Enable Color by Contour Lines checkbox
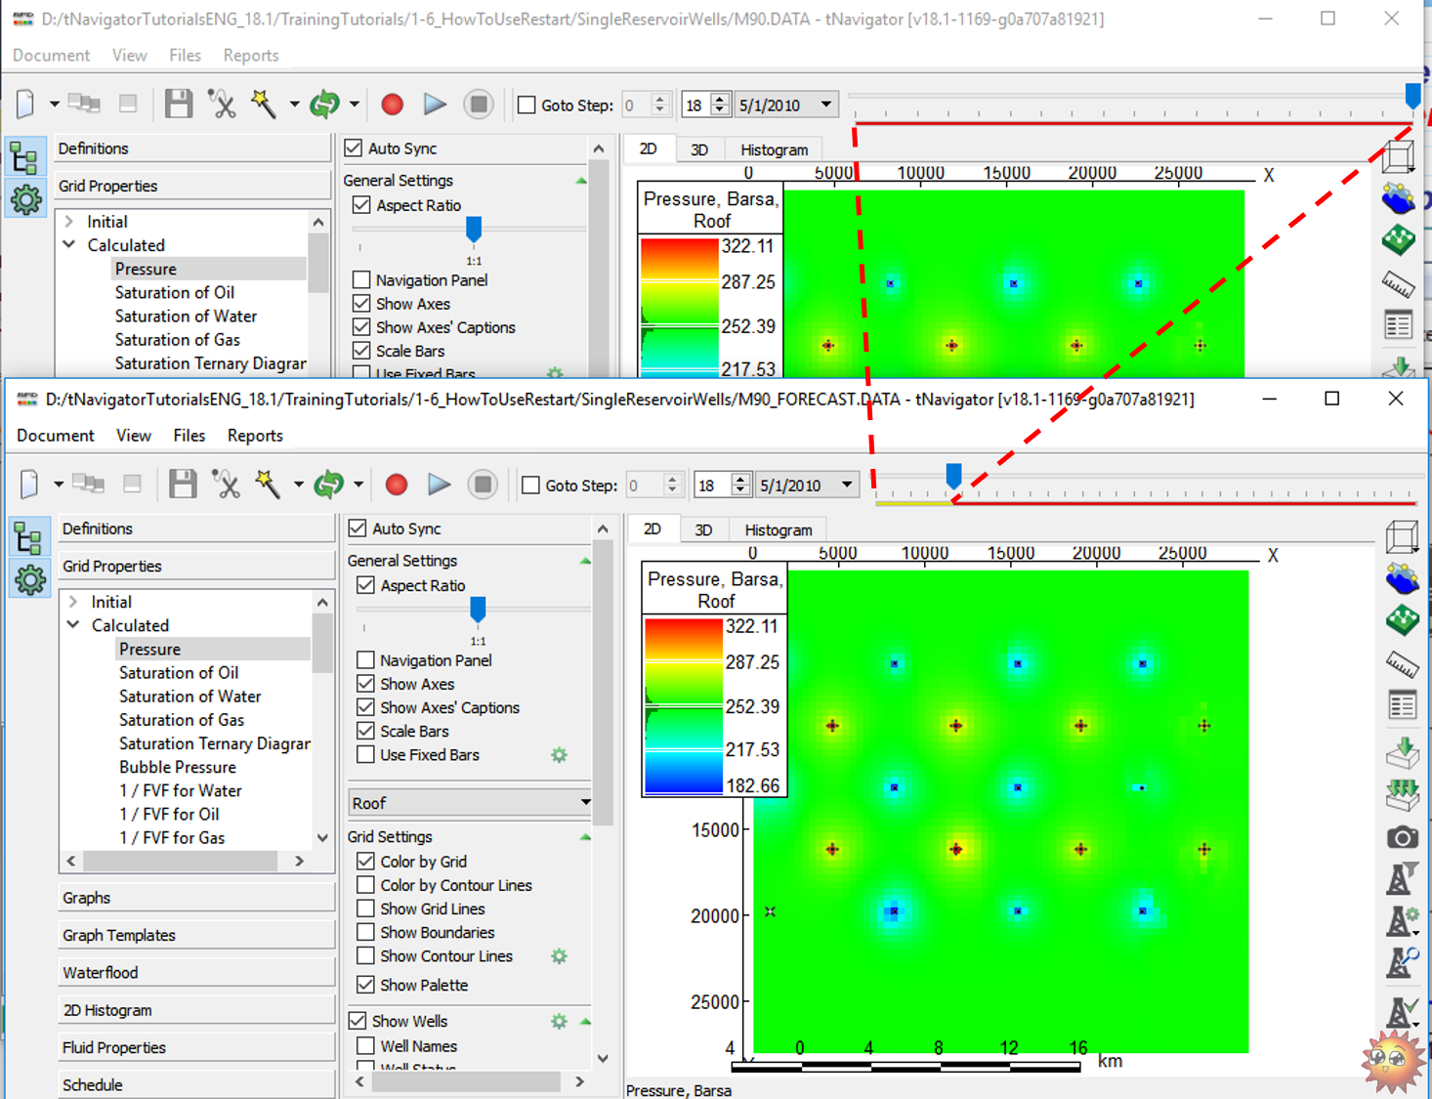This screenshot has height=1099, width=1432. [365, 885]
